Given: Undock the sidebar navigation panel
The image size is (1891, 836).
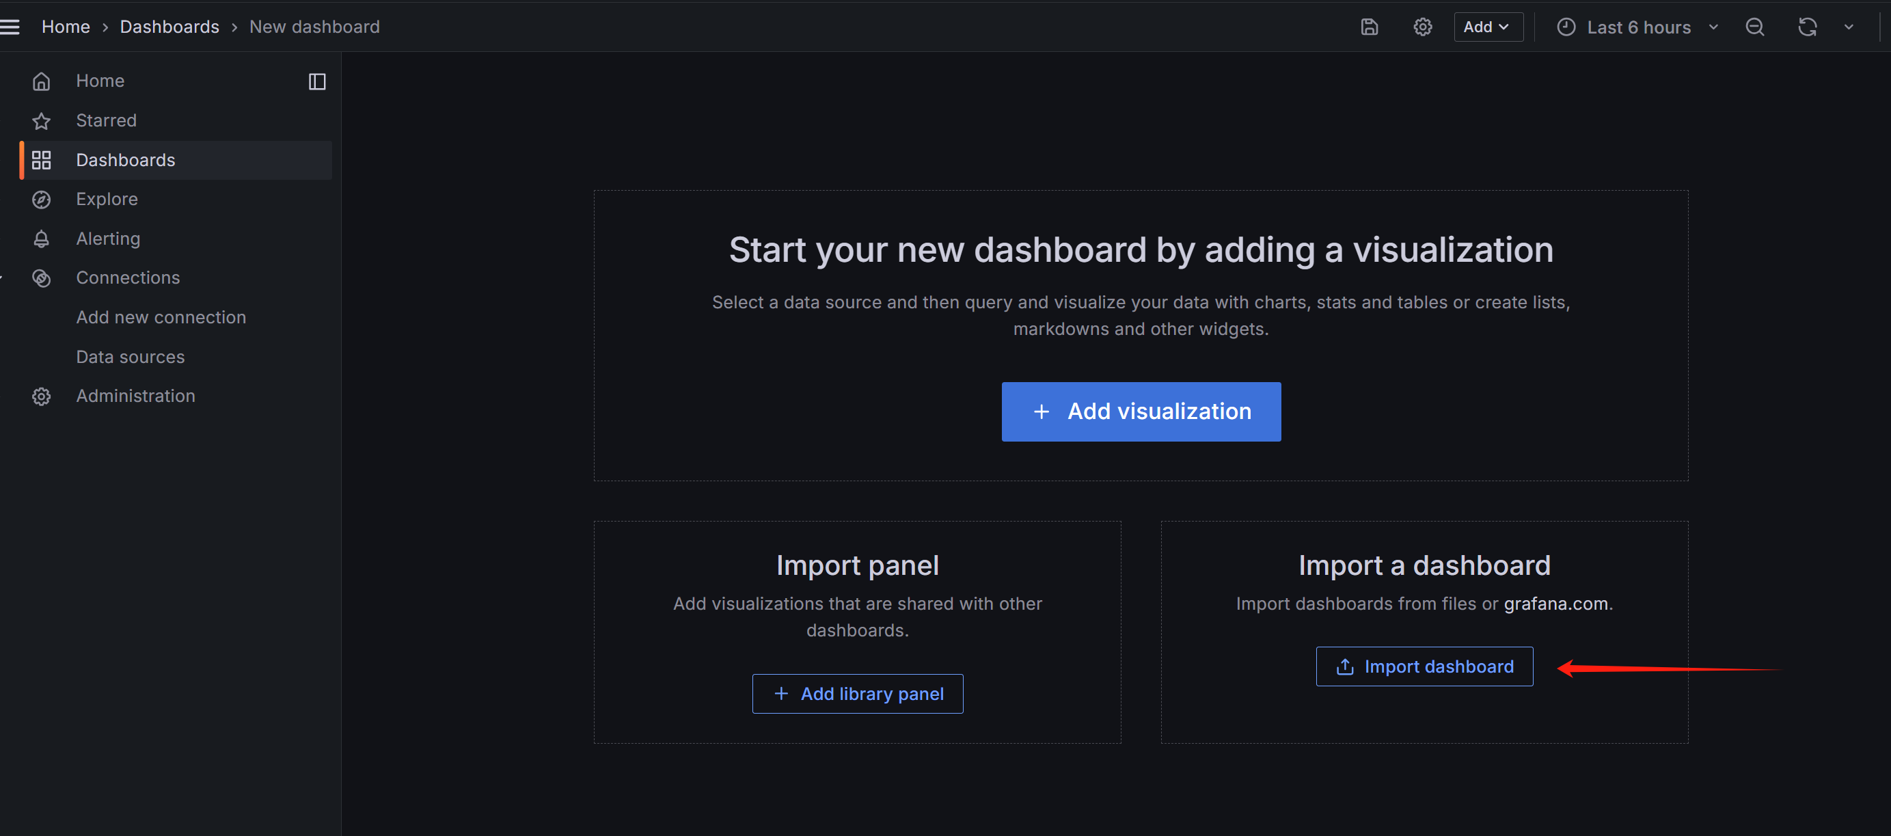Looking at the screenshot, I should [316, 81].
